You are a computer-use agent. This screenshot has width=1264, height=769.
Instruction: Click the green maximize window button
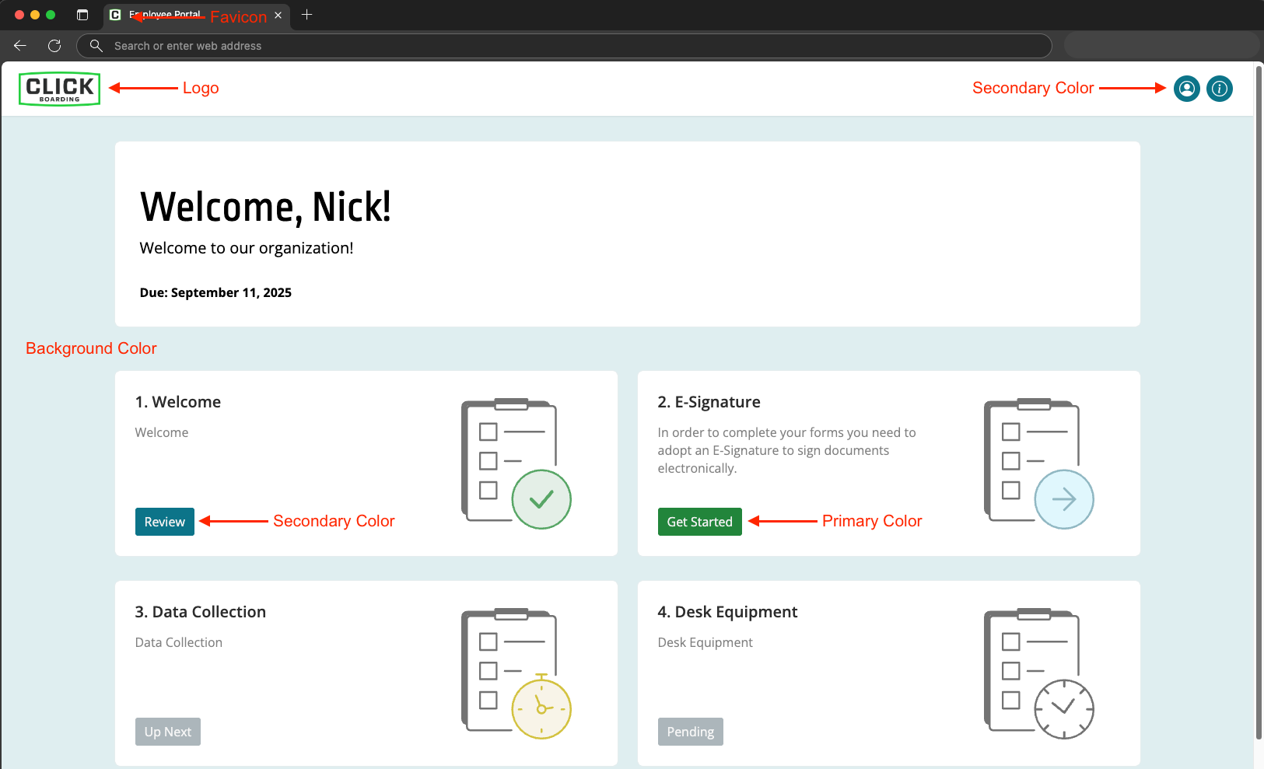(x=51, y=15)
